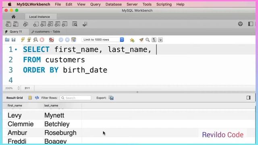Open the File menu
Image resolution: width=258 pixels, height=145 pixels.
click(58, 4)
